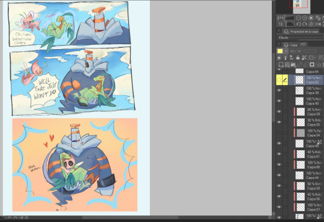Toggle lock column box on Capa 39
This screenshot has width=324, height=222.
285,90
